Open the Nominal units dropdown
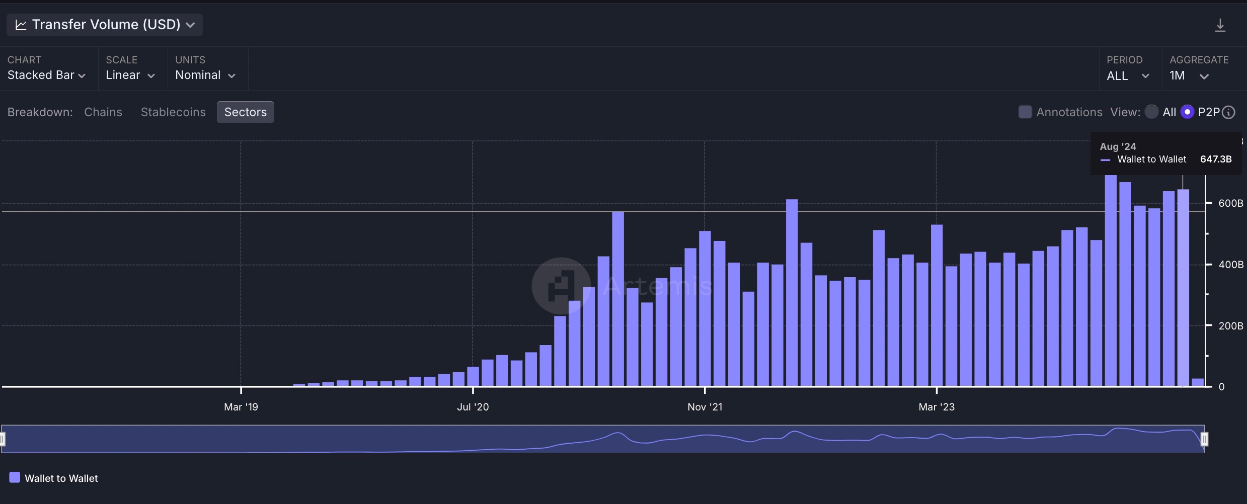Viewport: 1247px width, 504px height. (x=205, y=75)
